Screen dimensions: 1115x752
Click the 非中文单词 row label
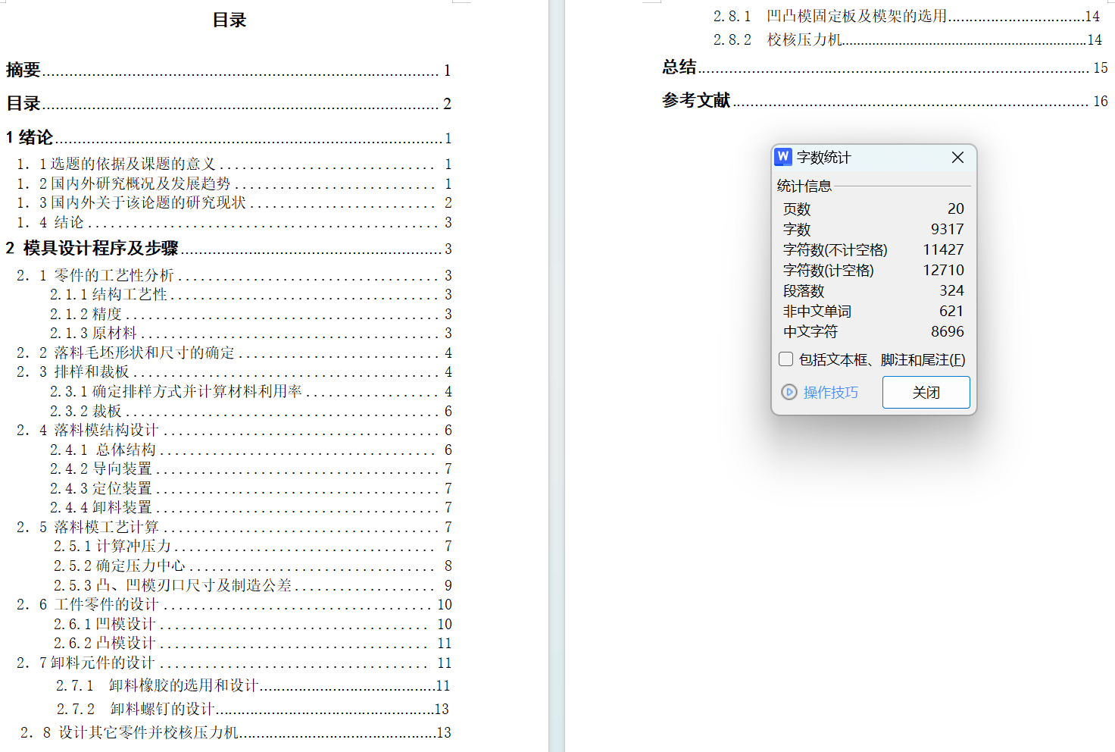(x=817, y=311)
